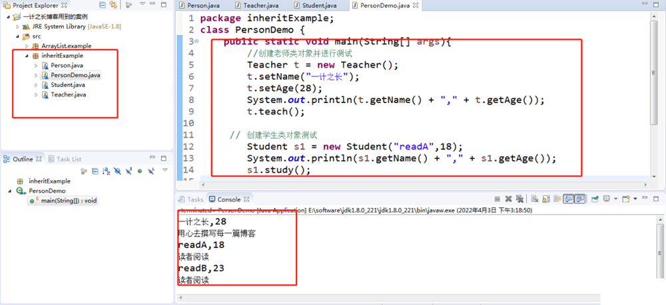666x305 pixels.
Task: Expand Teacher.java in Project Explorer
Action: pos(36,95)
